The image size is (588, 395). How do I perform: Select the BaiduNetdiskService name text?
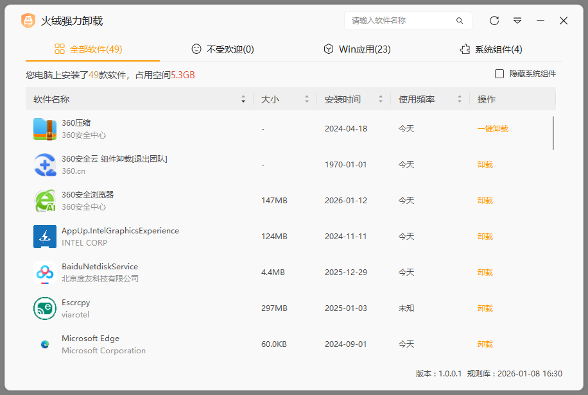click(x=99, y=267)
